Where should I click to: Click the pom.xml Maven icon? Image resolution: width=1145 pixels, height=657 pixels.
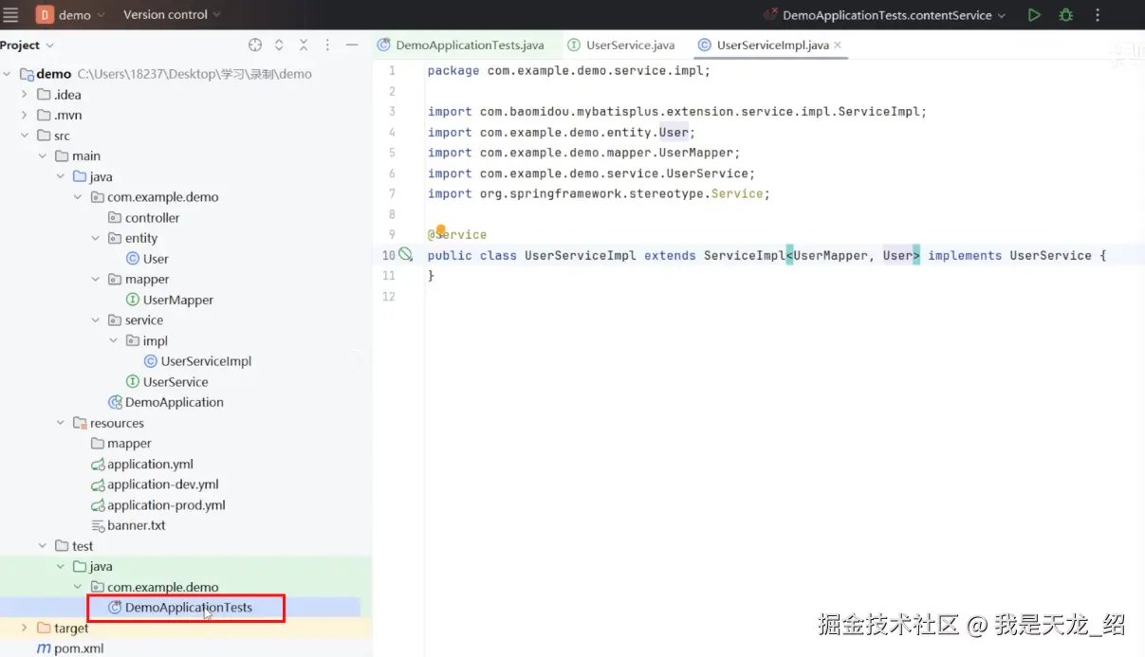pyautogui.click(x=44, y=648)
